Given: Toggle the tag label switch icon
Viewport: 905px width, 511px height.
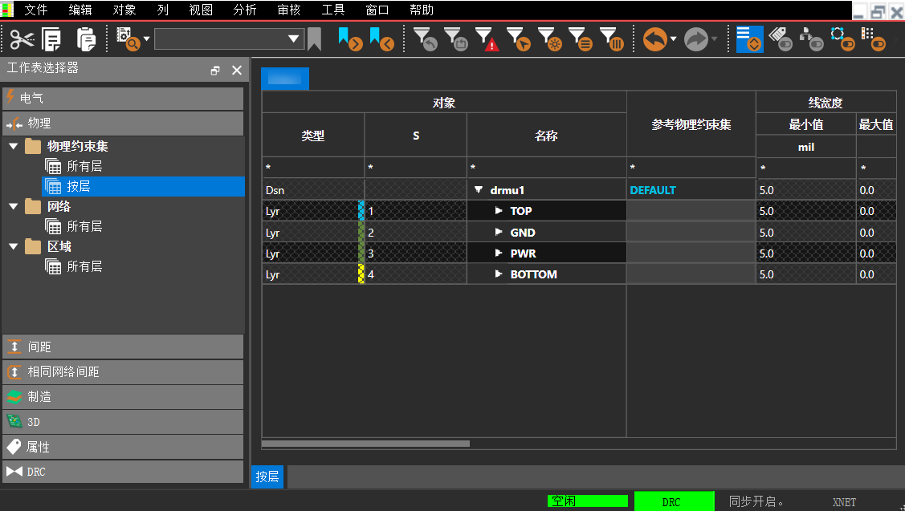Looking at the screenshot, I should [x=781, y=39].
